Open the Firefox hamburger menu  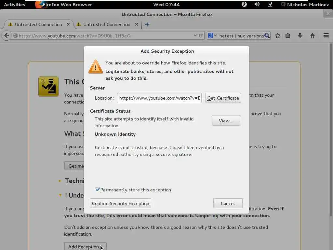pyautogui.click(x=326, y=35)
